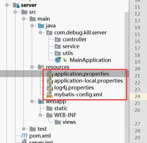Select the service package name
The height and width of the screenshot is (143, 147).
71,46
